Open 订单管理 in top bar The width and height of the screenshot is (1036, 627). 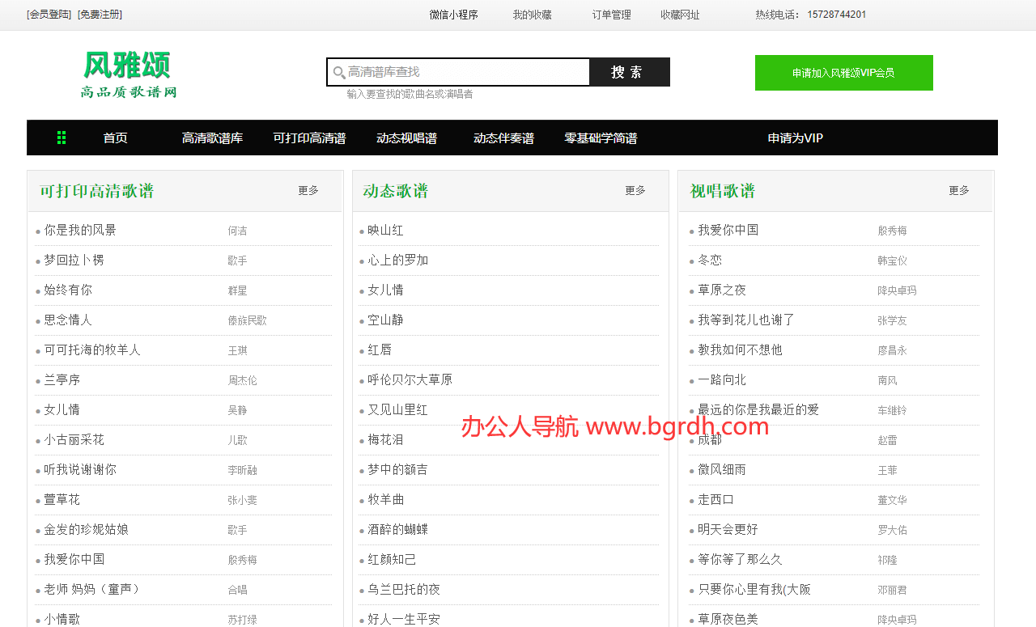point(611,15)
